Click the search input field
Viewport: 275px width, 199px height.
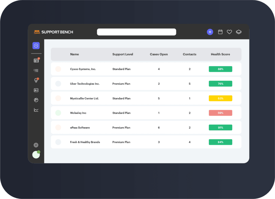point(136,32)
